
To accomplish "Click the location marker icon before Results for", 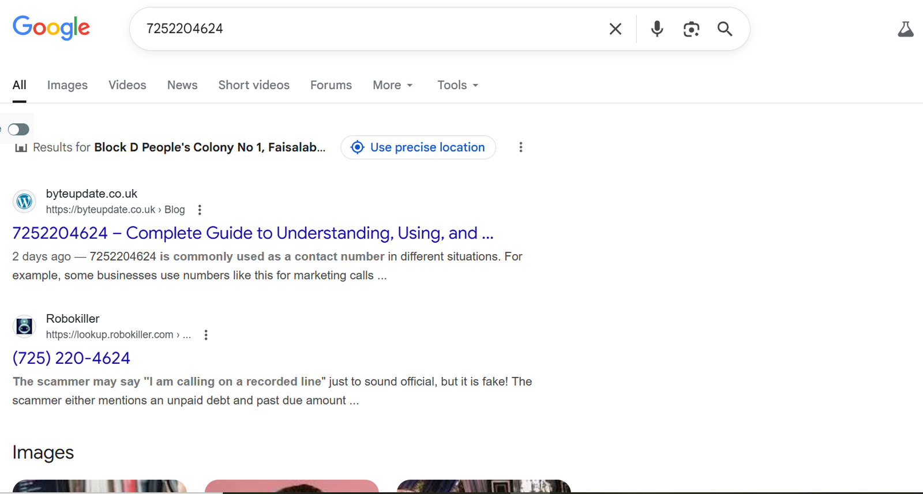I will click(21, 148).
